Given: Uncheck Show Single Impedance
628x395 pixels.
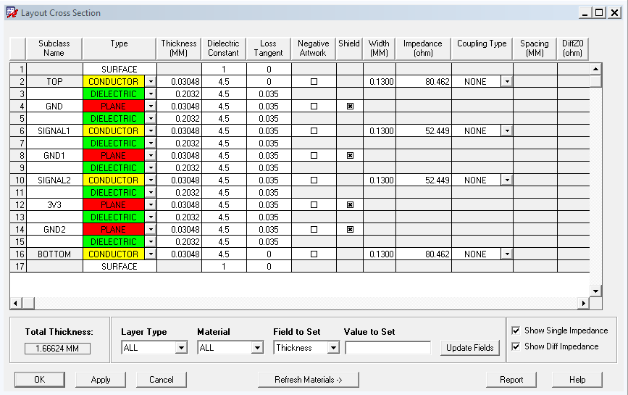Looking at the screenshot, I should 516,330.
